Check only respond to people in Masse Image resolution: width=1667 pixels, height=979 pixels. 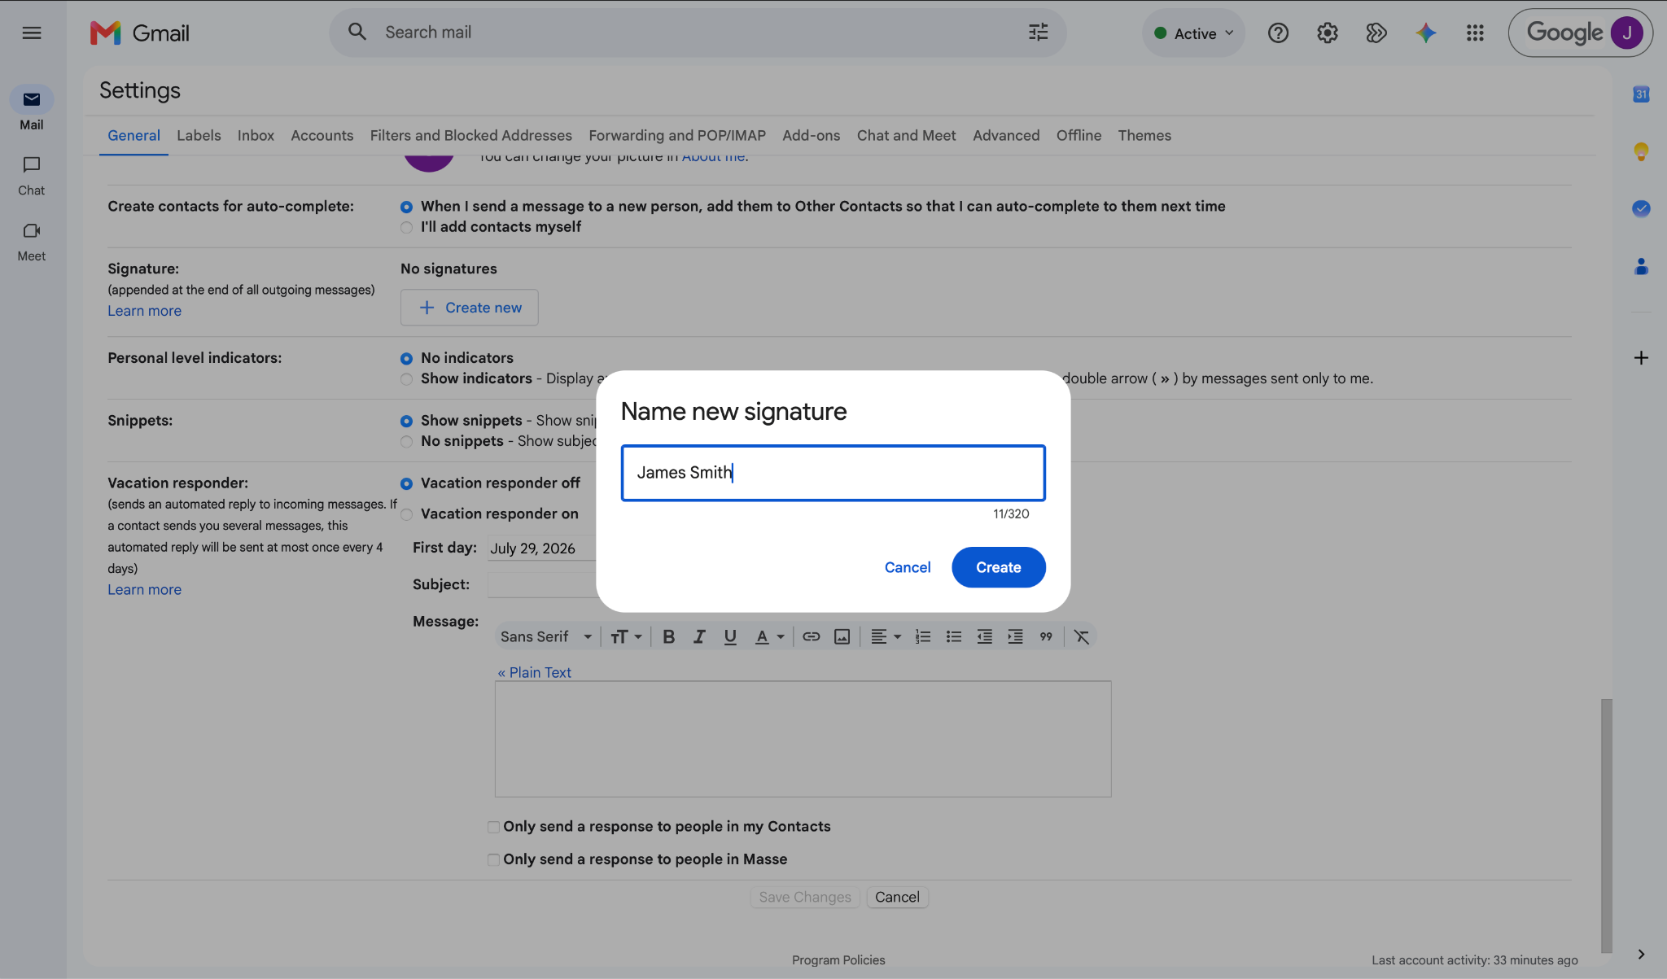(493, 859)
